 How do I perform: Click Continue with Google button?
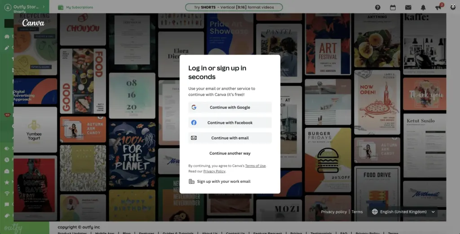click(230, 108)
